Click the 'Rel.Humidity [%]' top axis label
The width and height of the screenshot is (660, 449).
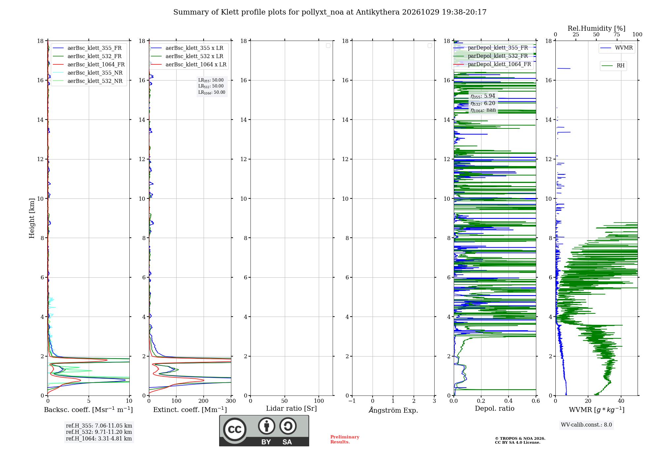(597, 28)
